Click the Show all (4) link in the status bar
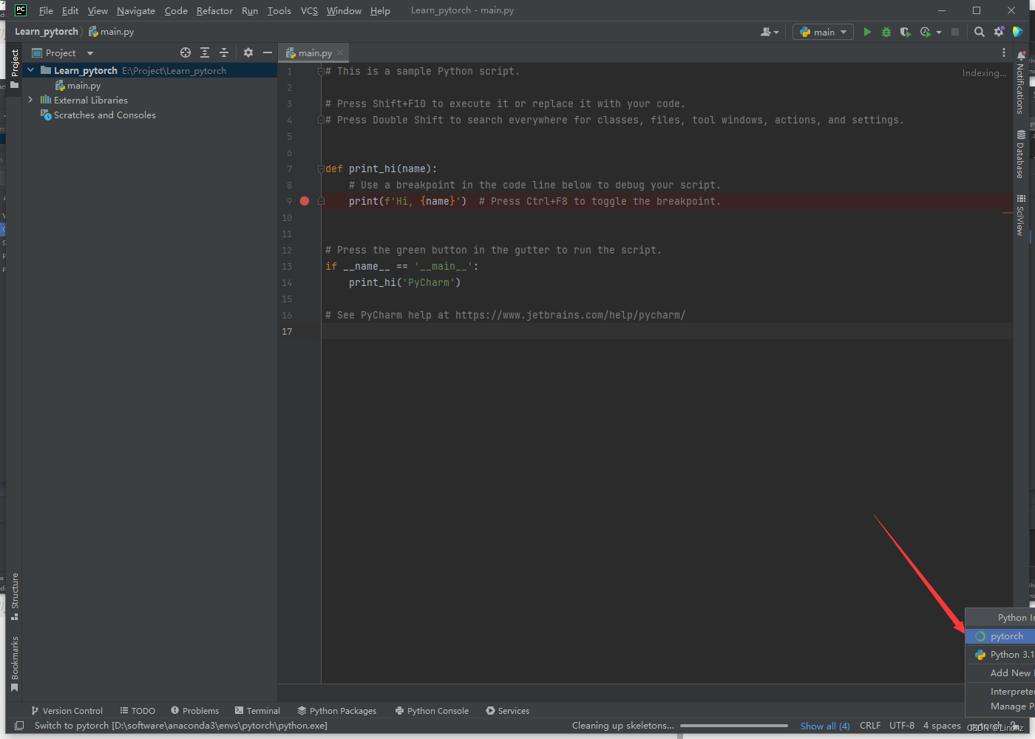This screenshot has width=1035, height=739. tap(824, 725)
